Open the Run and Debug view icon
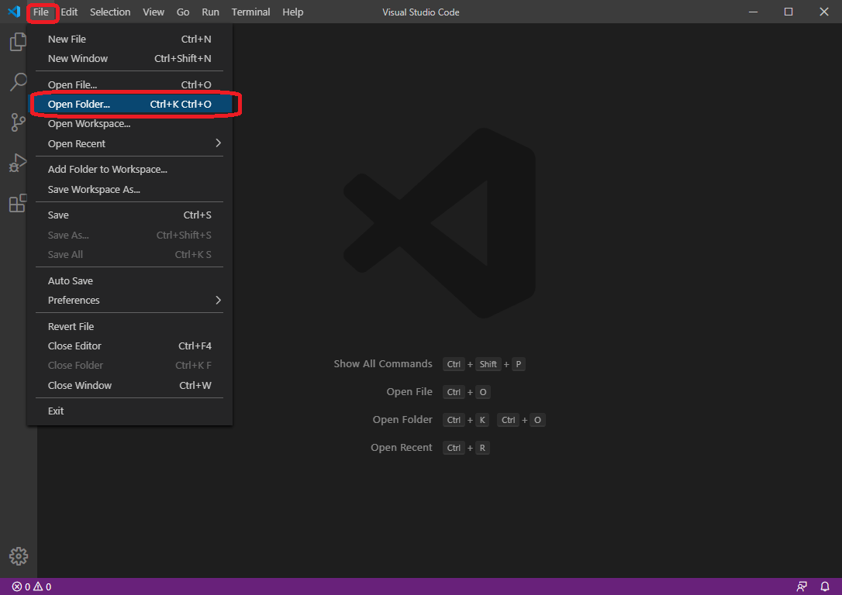This screenshot has width=842, height=595. click(18, 163)
